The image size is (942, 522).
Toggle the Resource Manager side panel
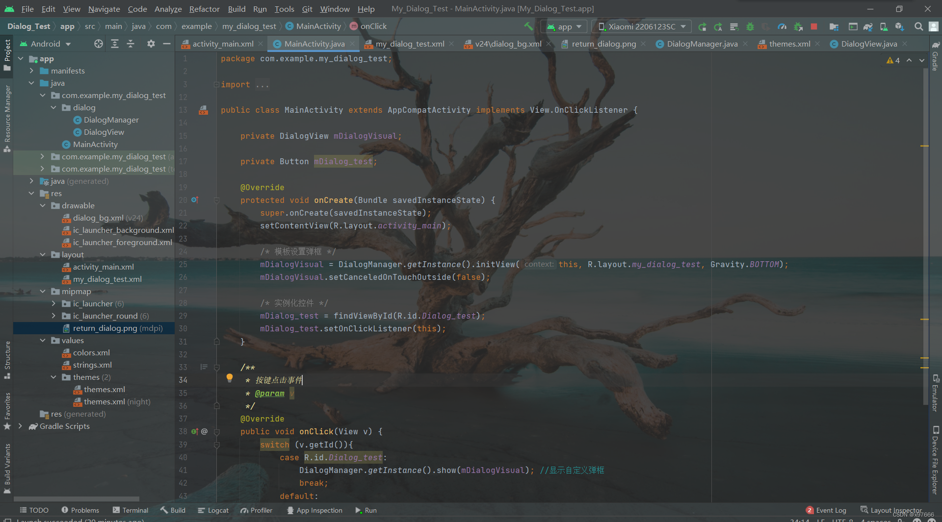pos(7,119)
